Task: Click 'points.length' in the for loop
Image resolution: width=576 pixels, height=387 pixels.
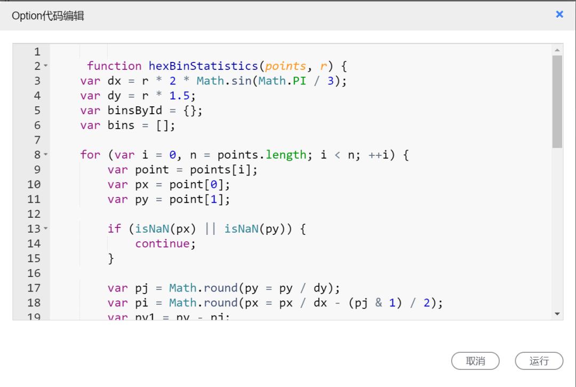Action: pos(261,155)
